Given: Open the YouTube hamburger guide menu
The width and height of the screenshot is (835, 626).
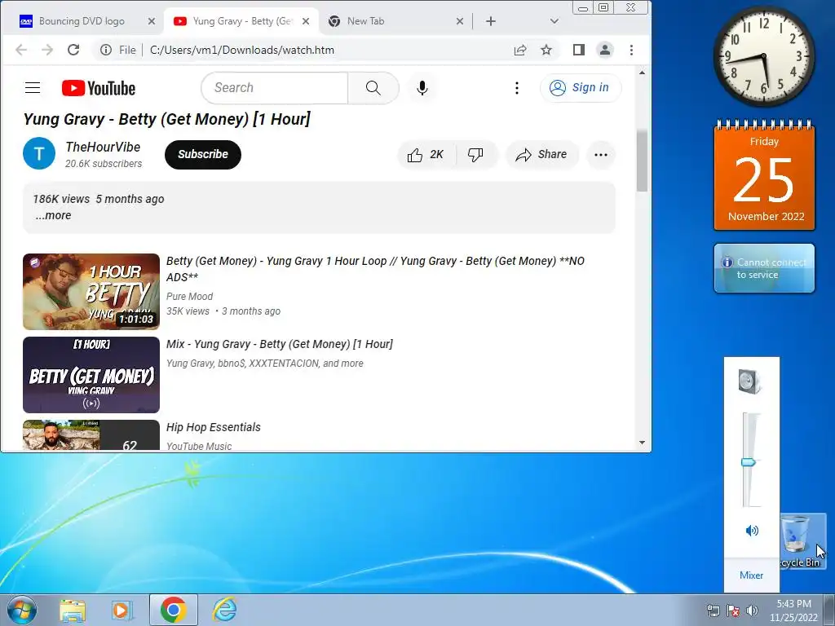Looking at the screenshot, I should (x=33, y=88).
